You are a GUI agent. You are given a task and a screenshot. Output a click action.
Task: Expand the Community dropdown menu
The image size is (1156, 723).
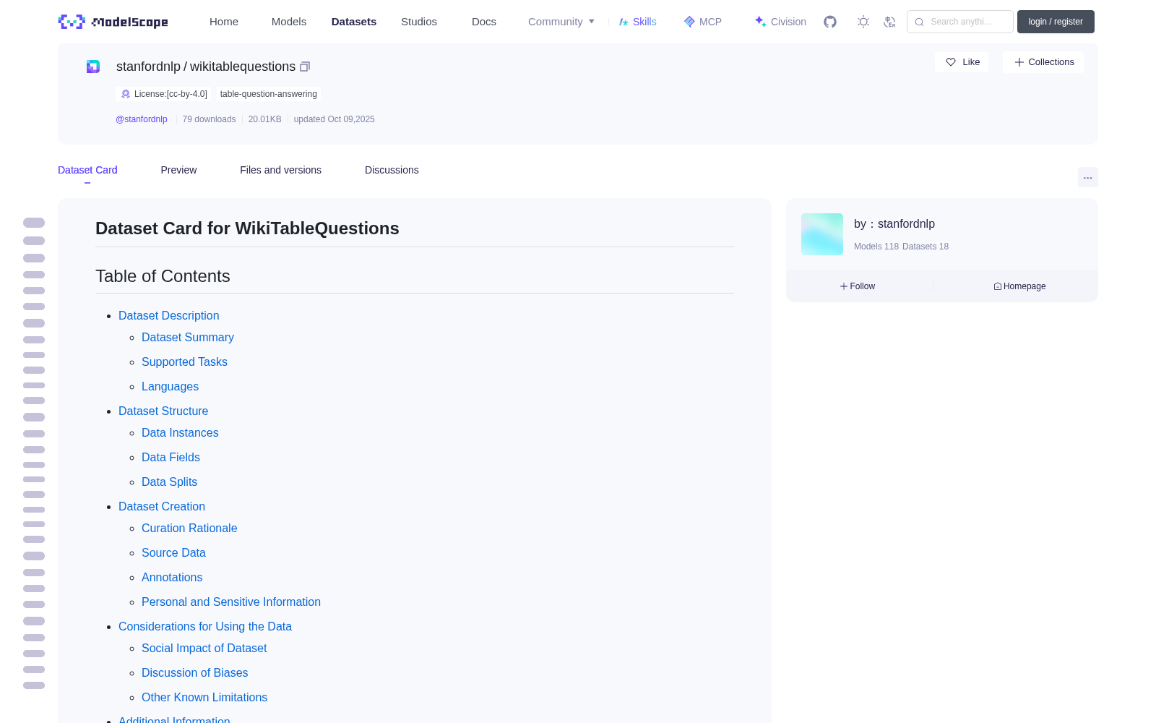point(561,22)
